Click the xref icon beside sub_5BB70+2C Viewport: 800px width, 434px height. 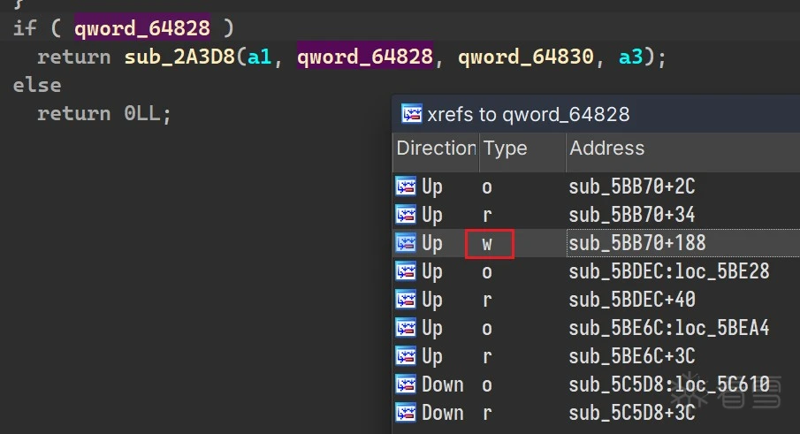(x=406, y=187)
